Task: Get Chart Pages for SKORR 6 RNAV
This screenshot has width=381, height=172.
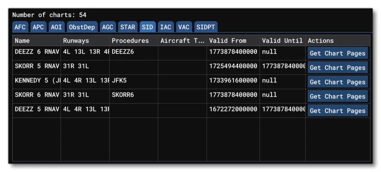Action: (337, 96)
